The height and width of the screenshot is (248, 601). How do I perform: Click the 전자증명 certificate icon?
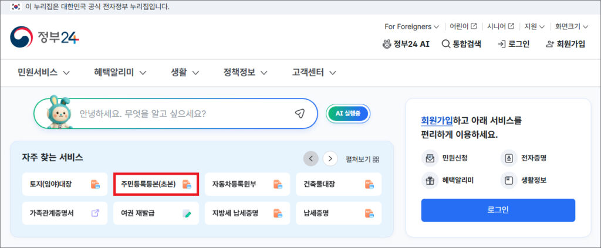508,158
